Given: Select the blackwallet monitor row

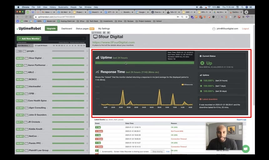Looking at the screenshot, I should click(x=52, y=87).
